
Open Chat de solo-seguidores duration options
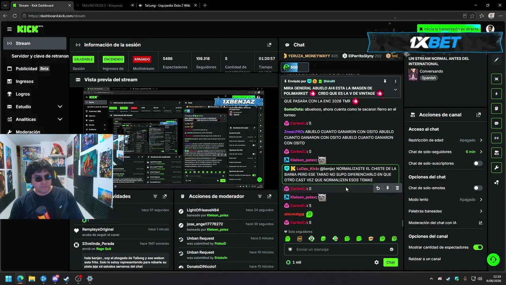click(446, 152)
